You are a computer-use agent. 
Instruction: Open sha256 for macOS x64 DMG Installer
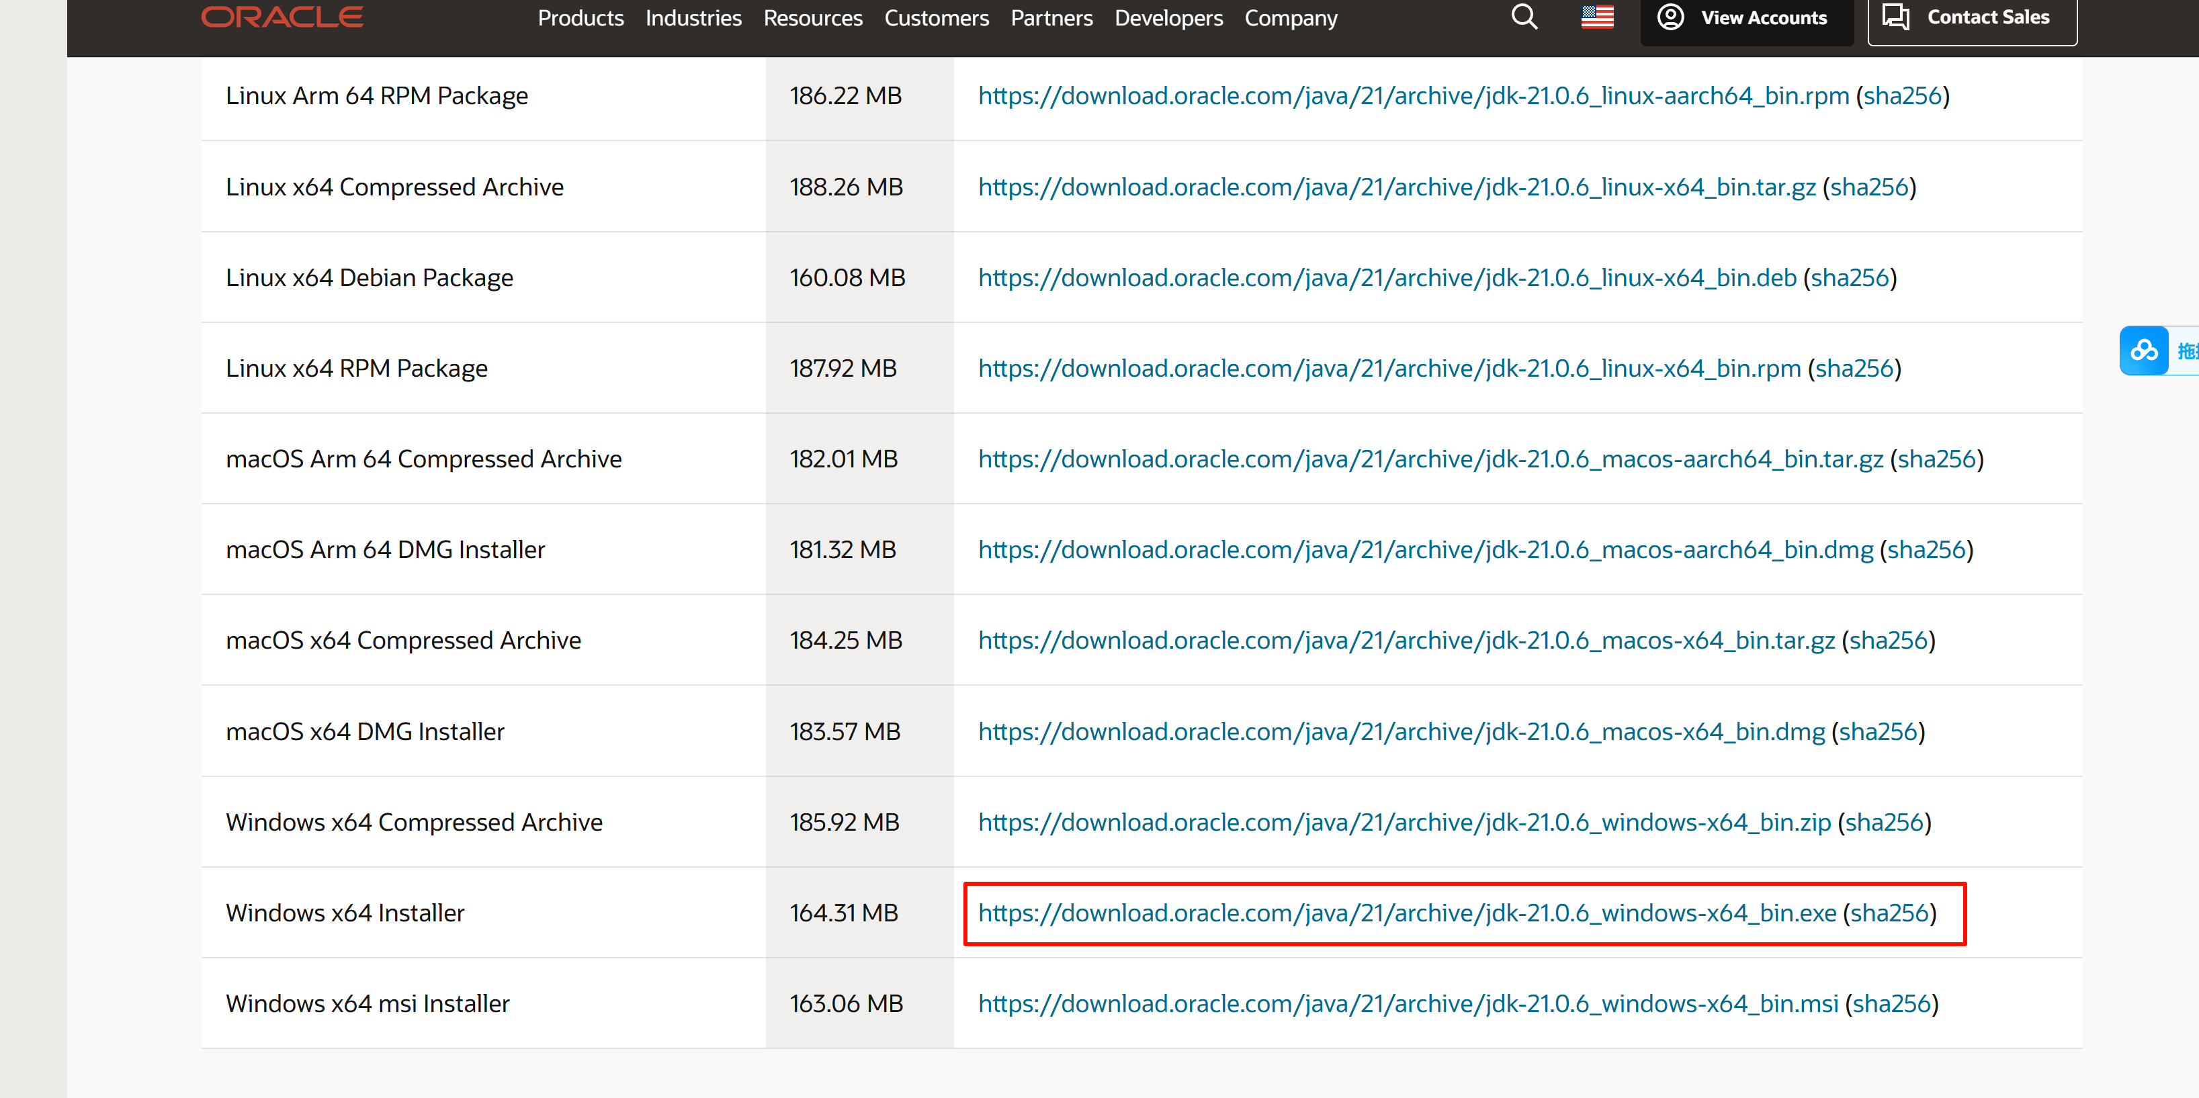pyautogui.click(x=1878, y=731)
